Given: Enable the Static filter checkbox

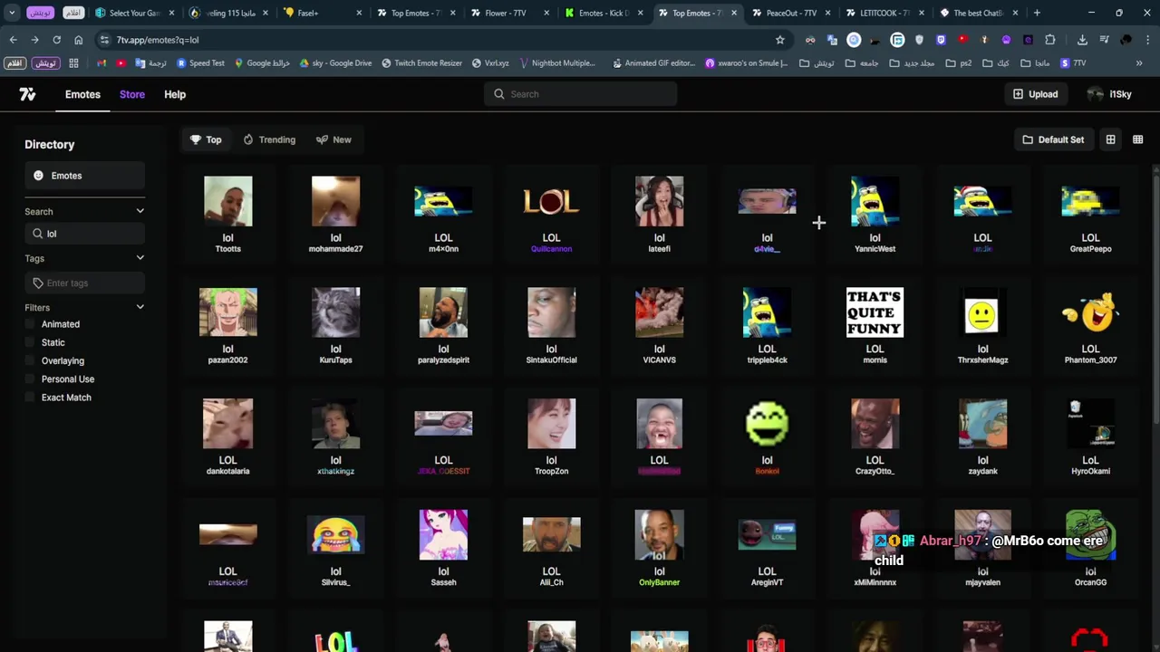Looking at the screenshot, I should tap(30, 342).
